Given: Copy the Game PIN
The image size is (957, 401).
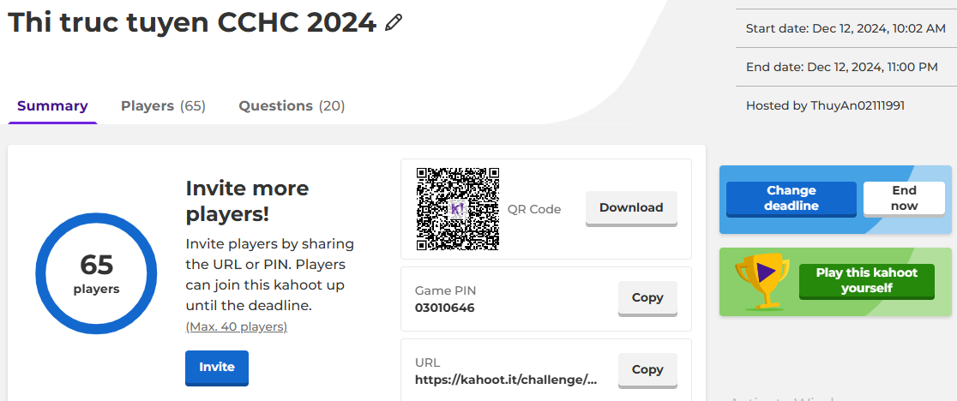Looking at the screenshot, I should (647, 298).
